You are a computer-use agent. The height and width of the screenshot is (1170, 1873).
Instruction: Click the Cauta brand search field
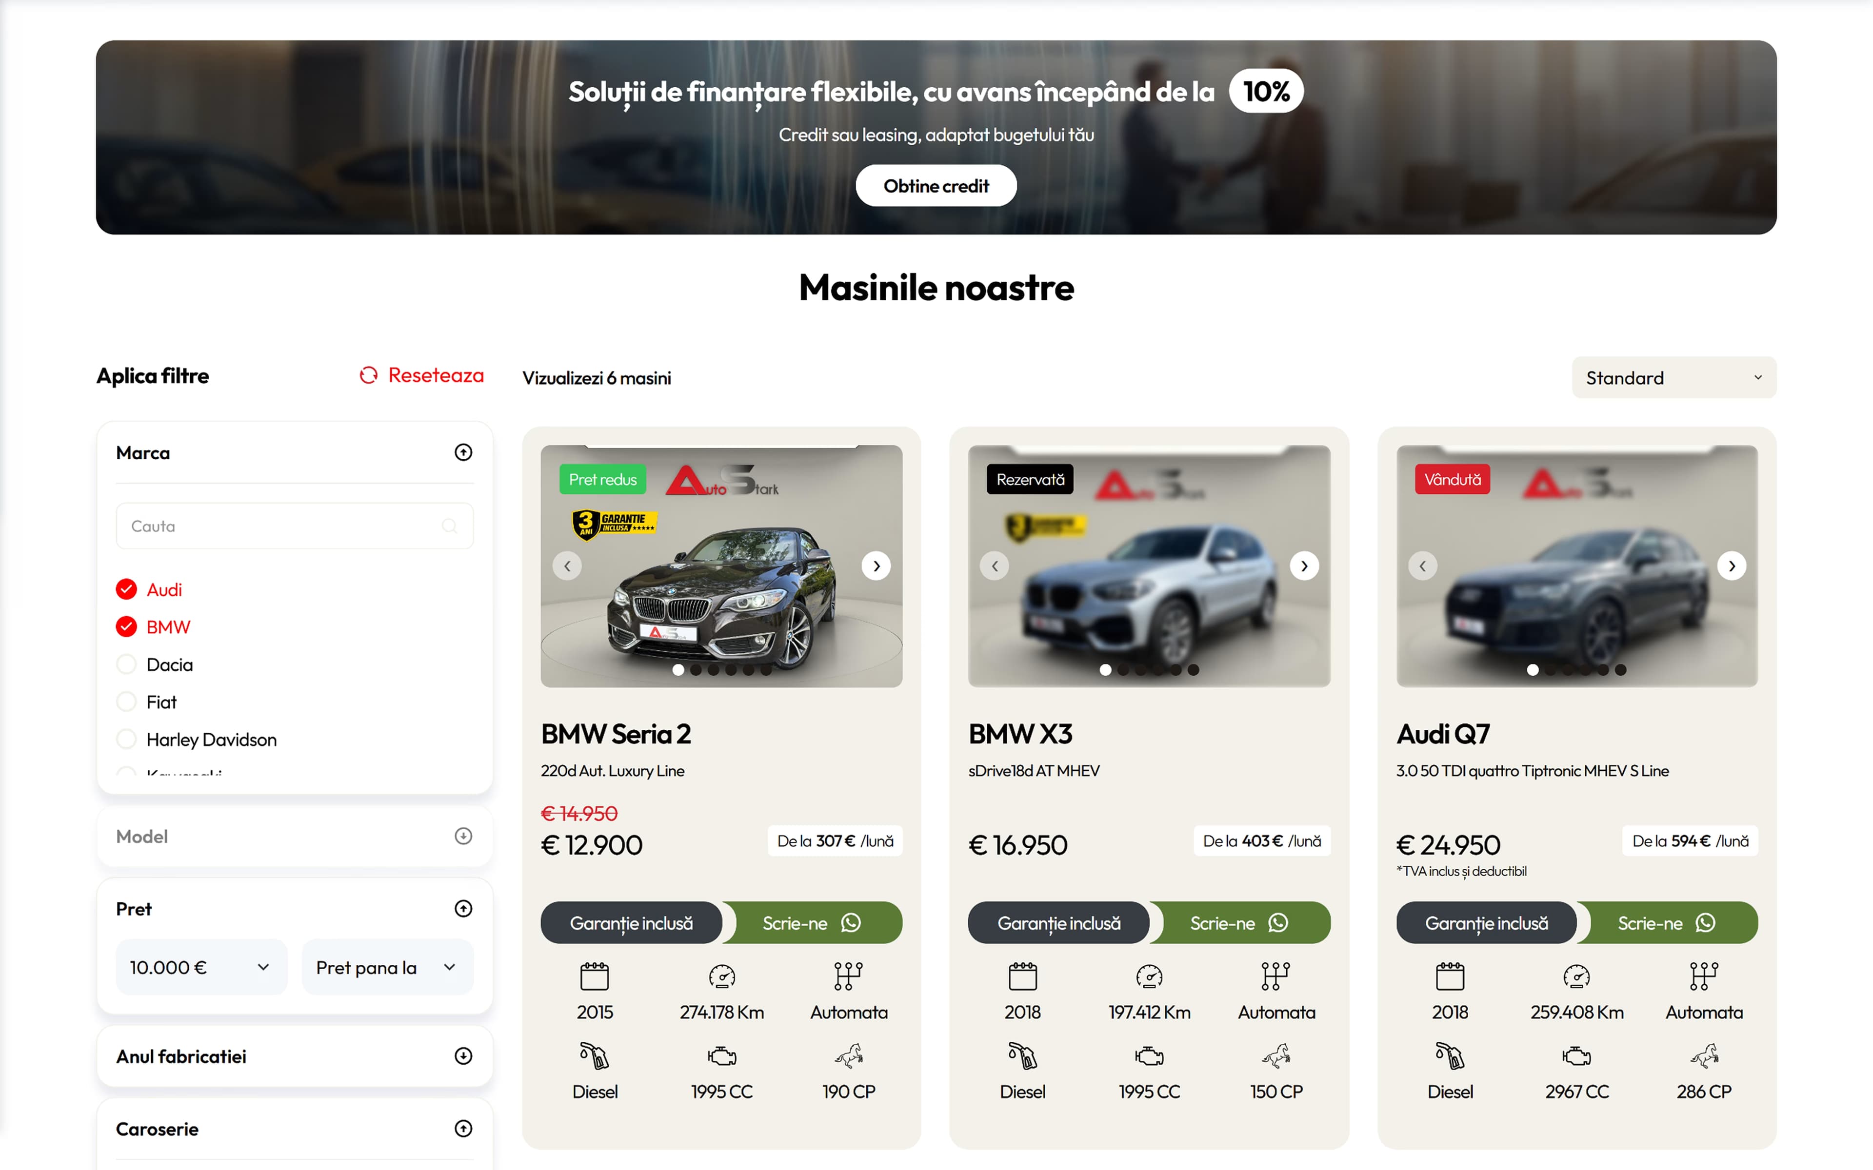click(x=294, y=526)
